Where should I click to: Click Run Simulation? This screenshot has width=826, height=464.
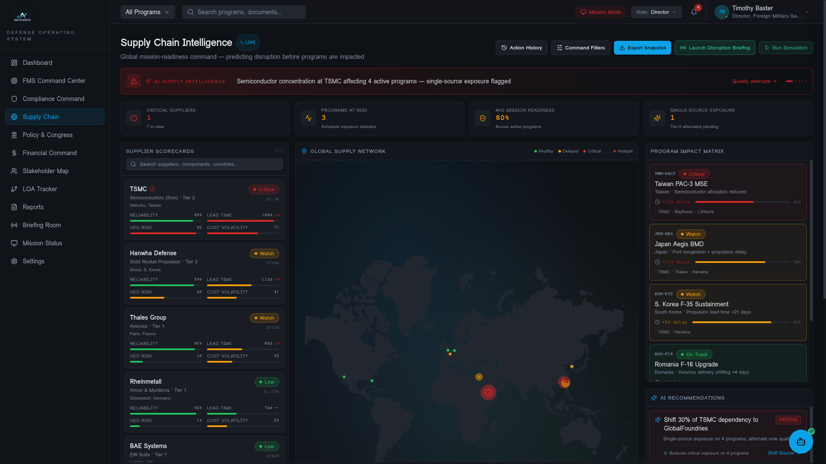pyautogui.click(x=786, y=48)
